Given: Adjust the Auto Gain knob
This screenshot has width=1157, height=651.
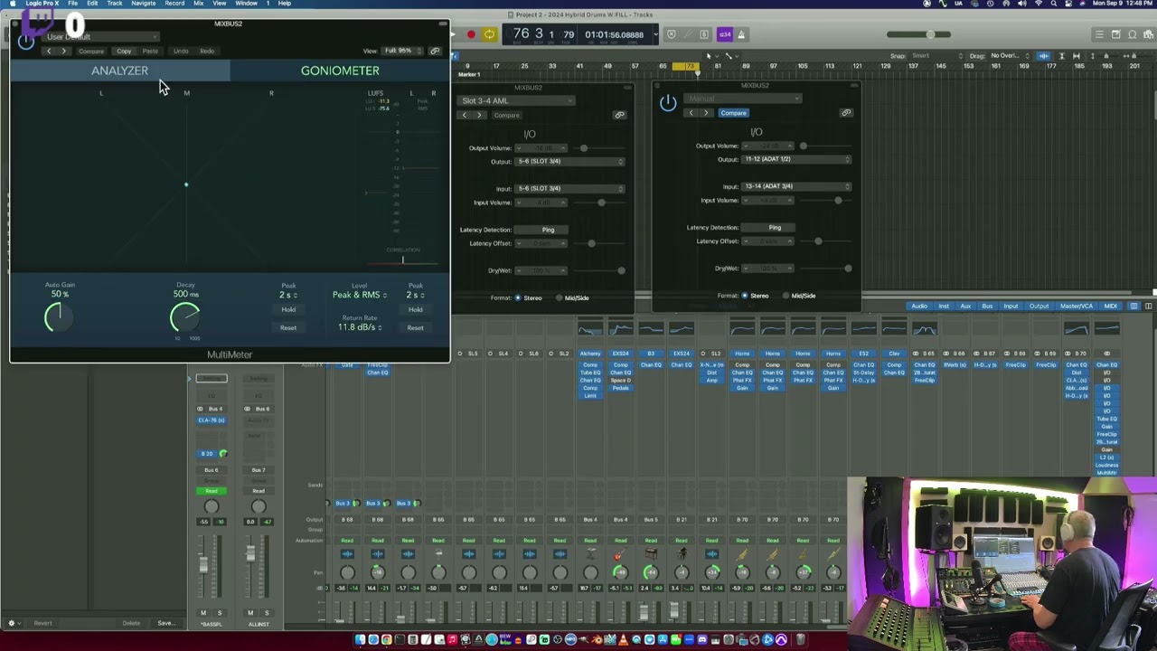Looking at the screenshot, I should click(x=59, y=317).
